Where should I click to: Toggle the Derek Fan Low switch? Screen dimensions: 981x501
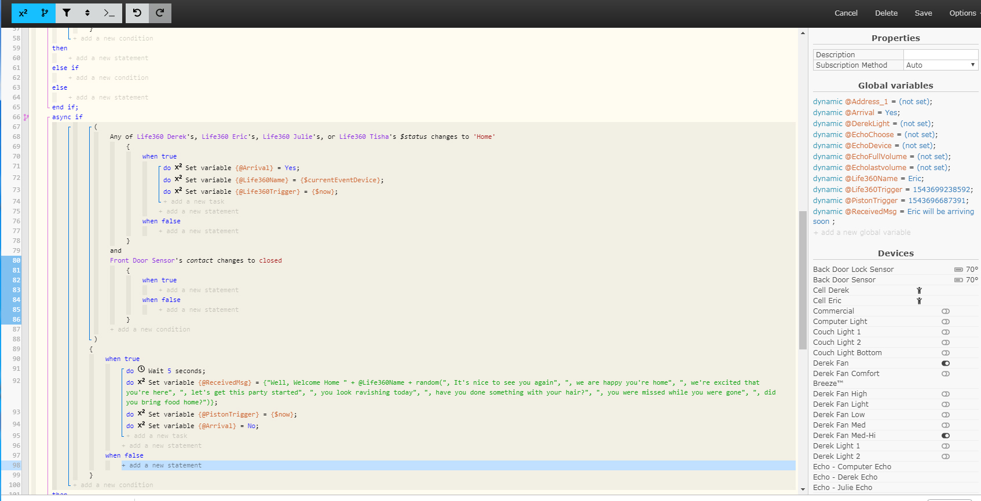[x=946, y=415]
